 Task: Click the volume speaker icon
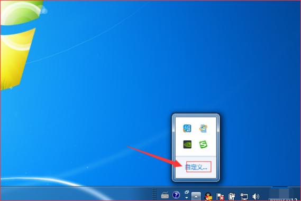[256, 196]
